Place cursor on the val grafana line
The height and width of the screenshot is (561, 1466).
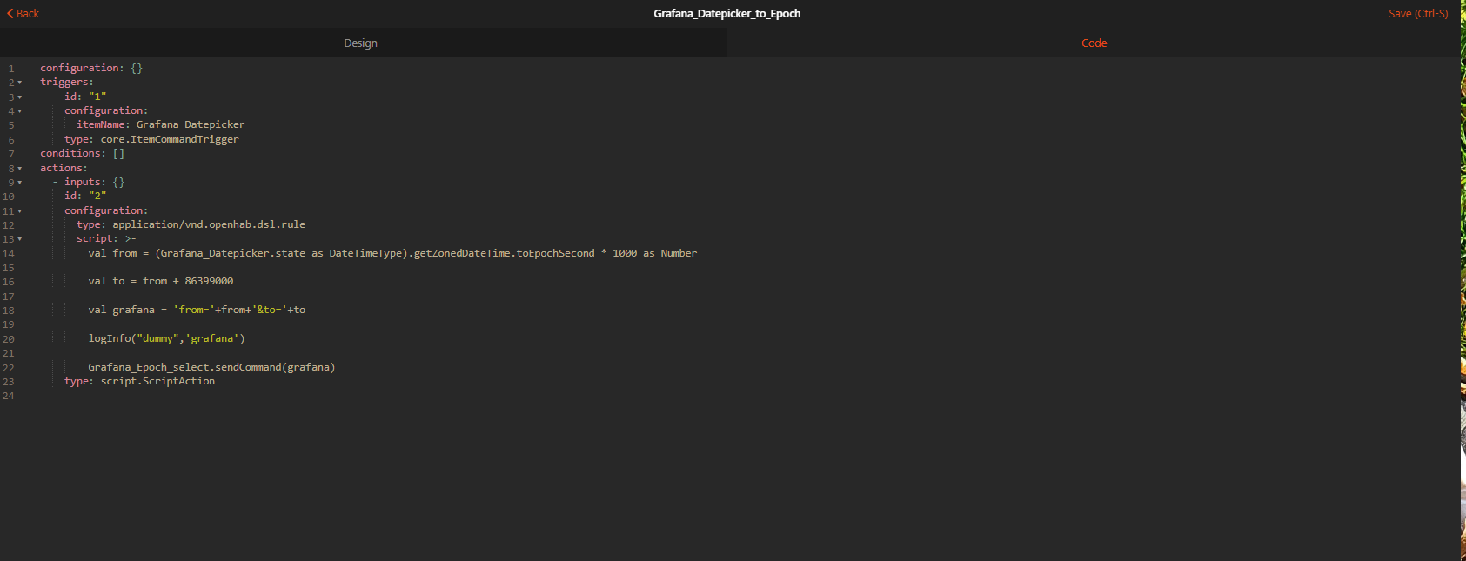pos(196,310)
